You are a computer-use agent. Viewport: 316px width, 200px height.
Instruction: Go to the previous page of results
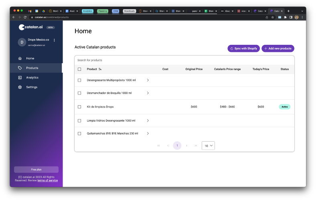168,146
